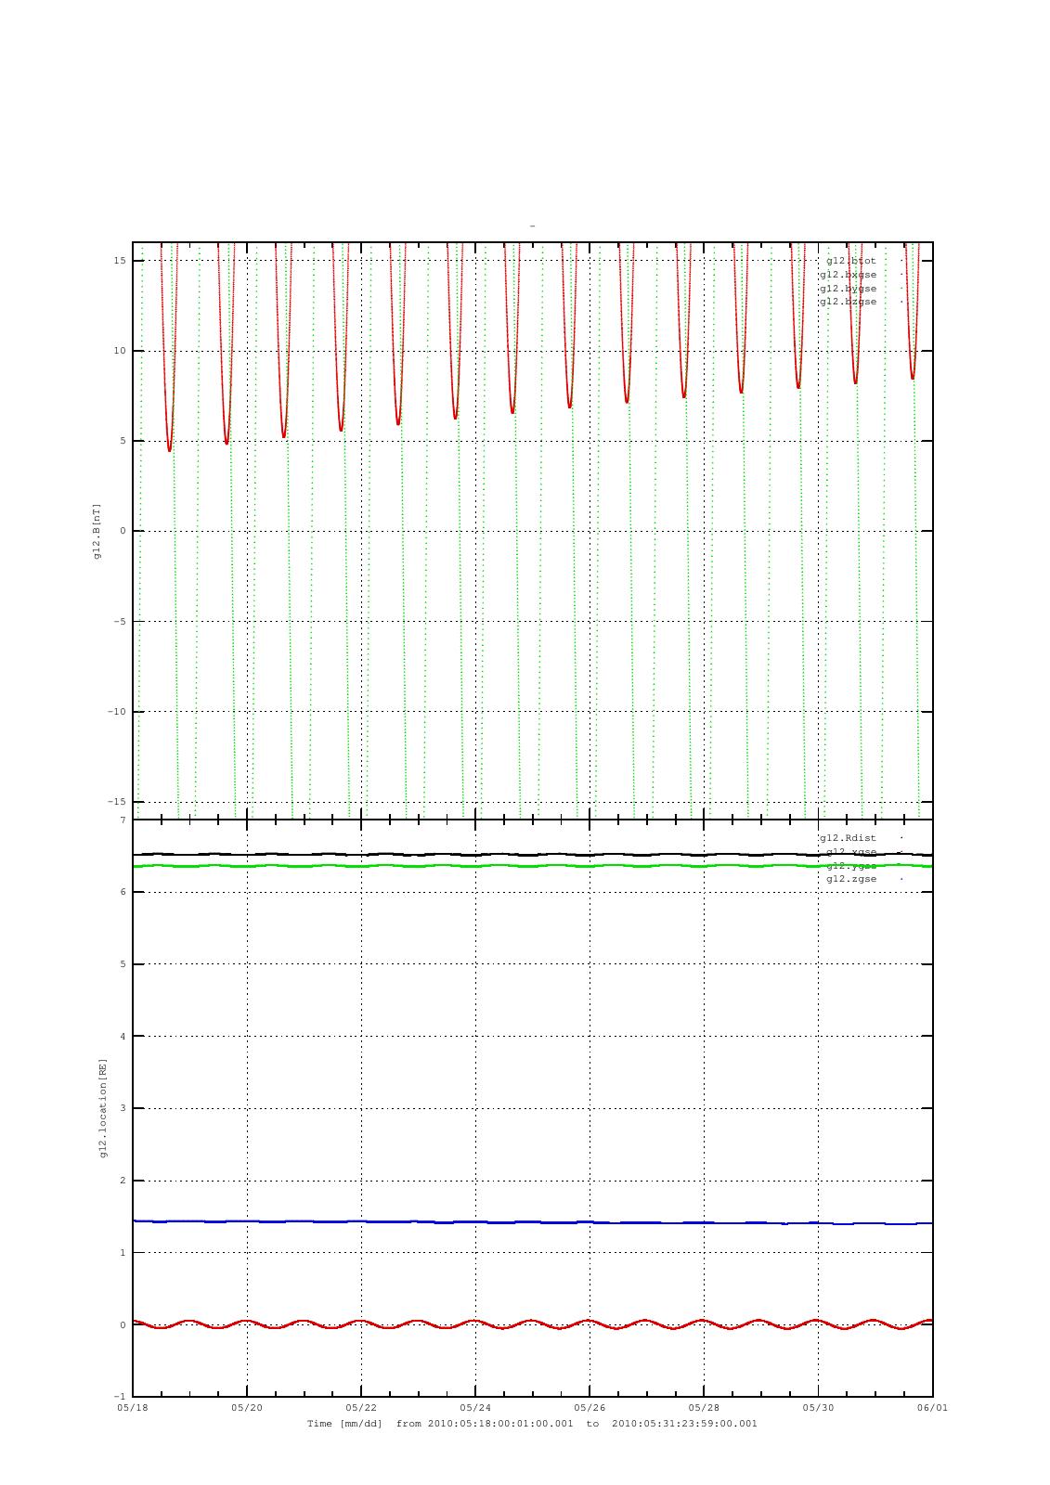Click the 05/26 x-axis tick label
Screen dimensions: 1050x1485
pyautogui.click(x=590, y=1408)
